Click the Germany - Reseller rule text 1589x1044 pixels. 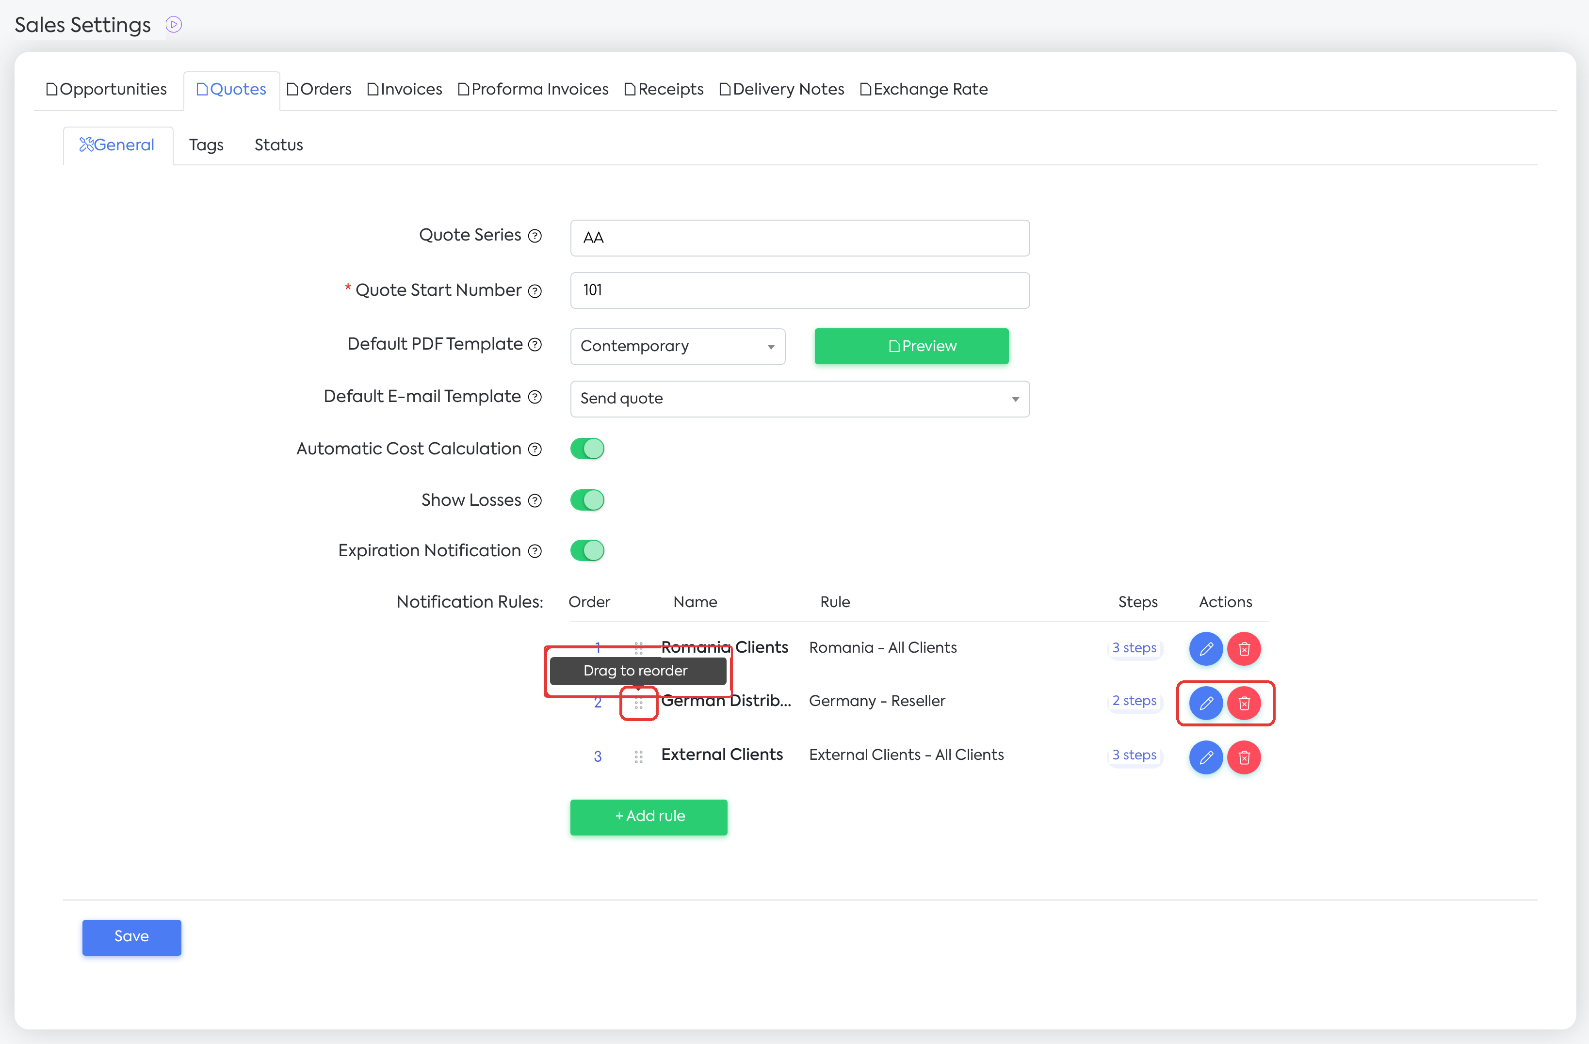point(876,702)
